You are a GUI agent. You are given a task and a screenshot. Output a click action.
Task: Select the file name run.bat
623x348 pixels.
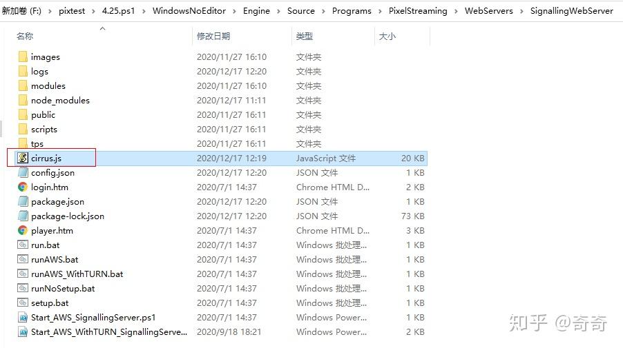coord(46,245)
